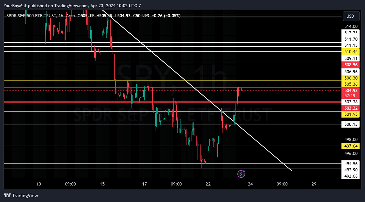Click the 496.00 axis value

point(350,153)
